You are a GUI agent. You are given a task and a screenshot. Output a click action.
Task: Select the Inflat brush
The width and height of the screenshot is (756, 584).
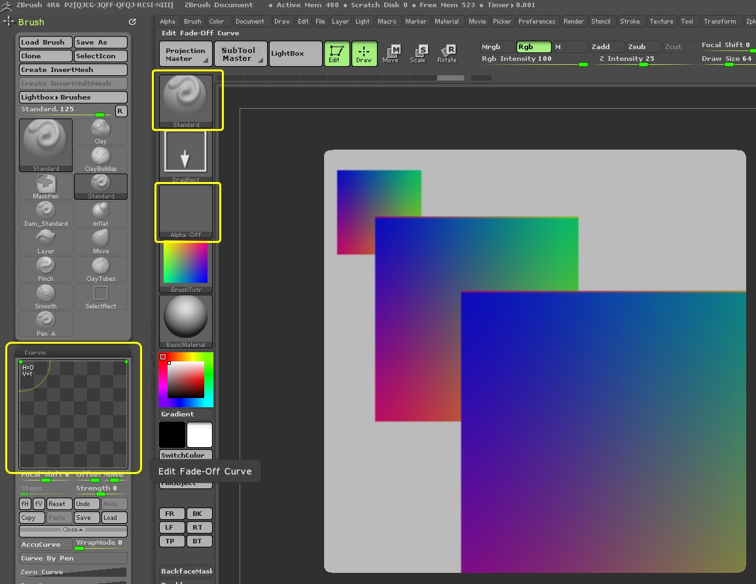point(100,214)
